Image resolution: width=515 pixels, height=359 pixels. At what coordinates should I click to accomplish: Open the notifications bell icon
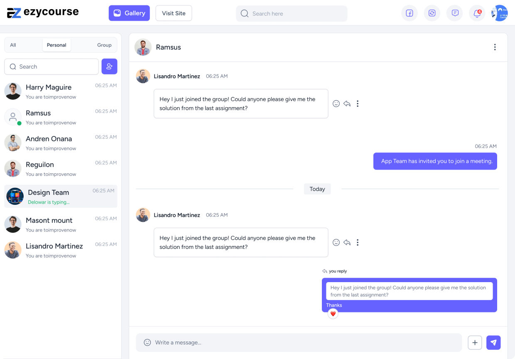coord(477,13)
